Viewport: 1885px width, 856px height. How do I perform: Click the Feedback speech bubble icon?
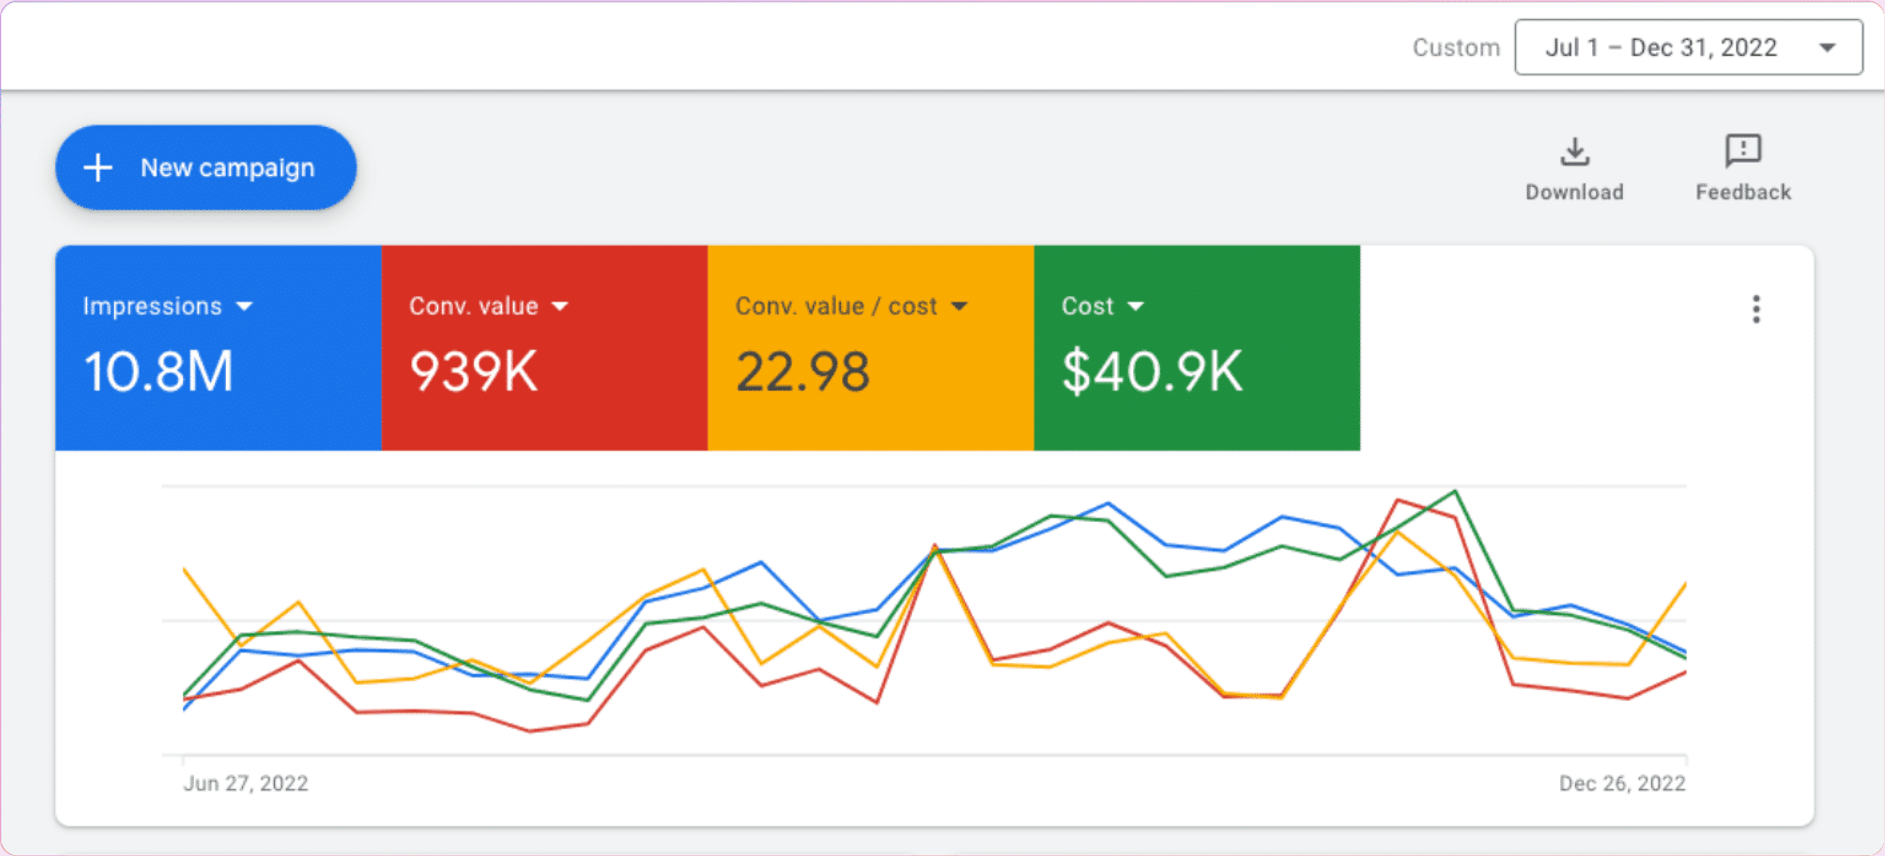1743,151
